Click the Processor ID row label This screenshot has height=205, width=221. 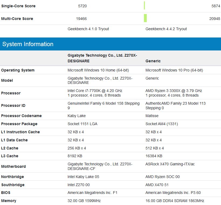13,105
